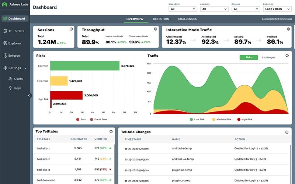The image size is (295, 184).
Task: Sort by Action column header
Action: [x=240, y=139]
